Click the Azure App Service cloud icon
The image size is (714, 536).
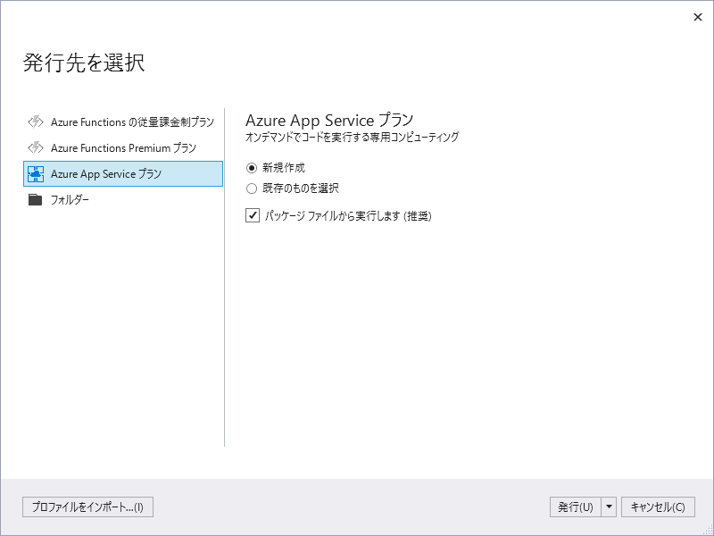point(36,174)
